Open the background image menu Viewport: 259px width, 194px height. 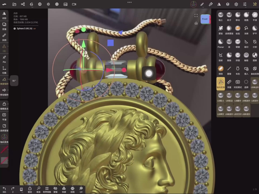66,4
